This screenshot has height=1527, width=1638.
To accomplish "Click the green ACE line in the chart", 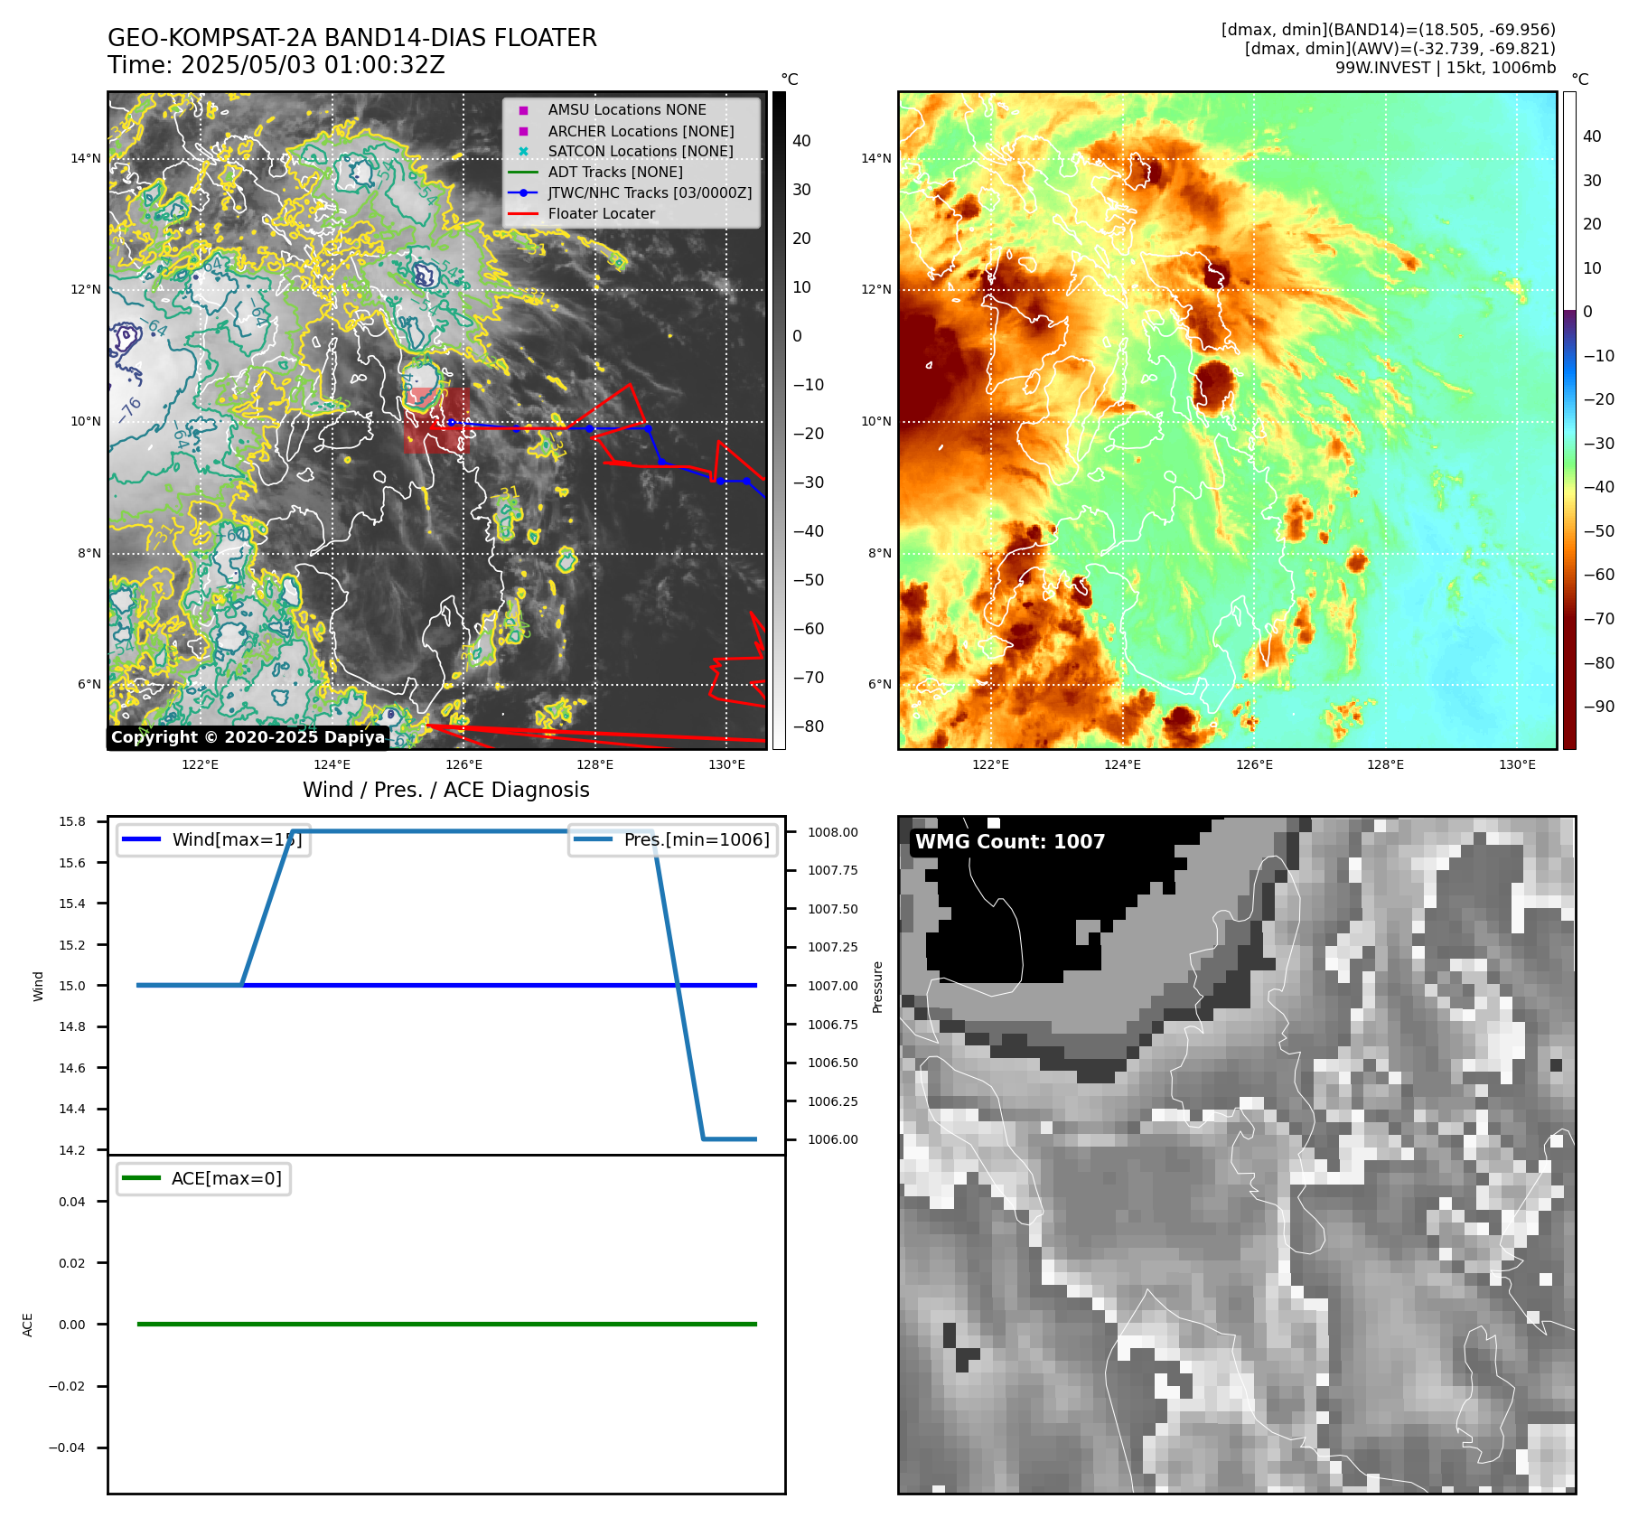I will (446, 1324).
